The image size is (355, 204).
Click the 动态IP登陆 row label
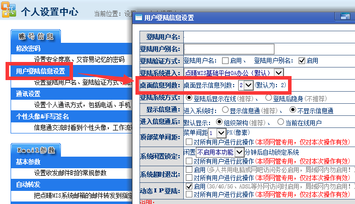(x=160, y=191)
